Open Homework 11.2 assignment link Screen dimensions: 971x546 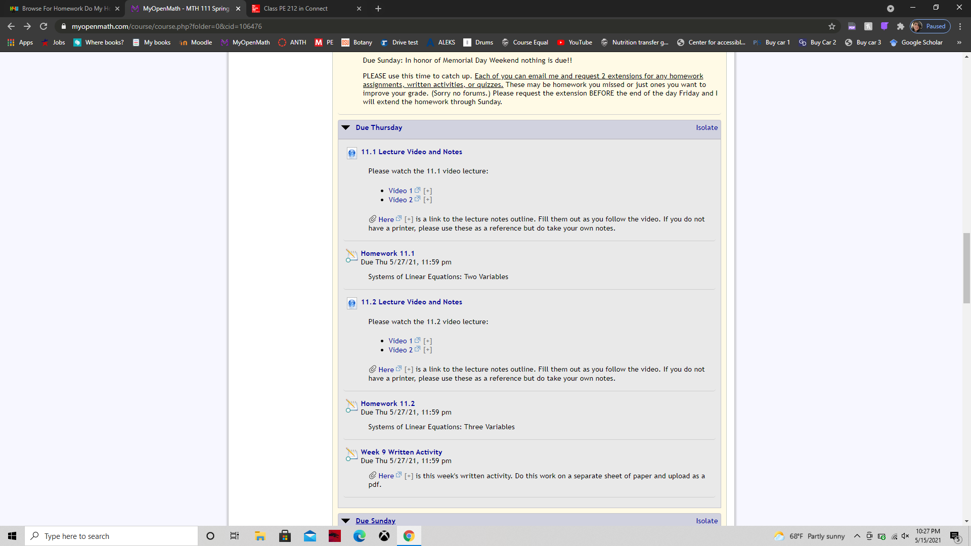click(x=387, y=403)
